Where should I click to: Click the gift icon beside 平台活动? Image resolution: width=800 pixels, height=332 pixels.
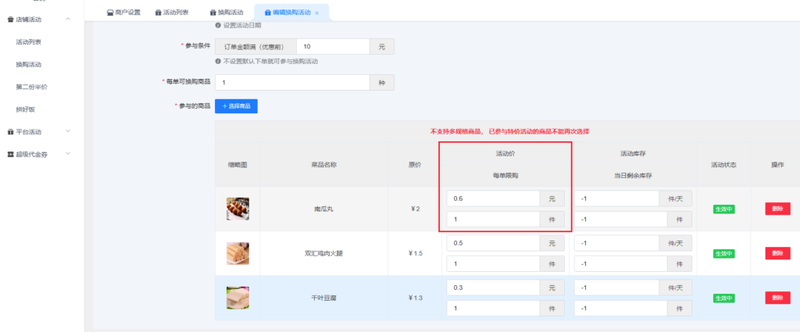[9, 132]
